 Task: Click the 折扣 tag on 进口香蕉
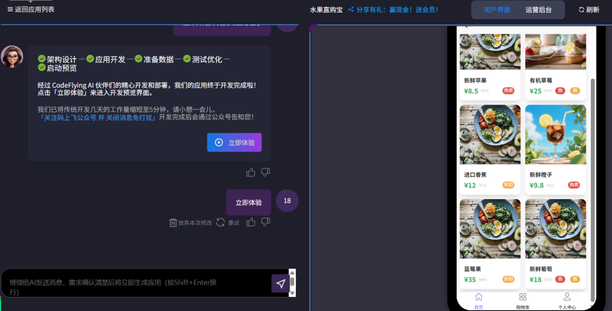click(x=508, y=185)
